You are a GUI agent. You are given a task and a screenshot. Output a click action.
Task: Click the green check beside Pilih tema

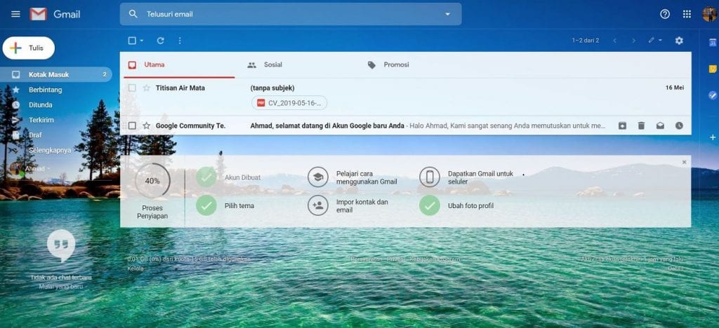tap(206, 205)
